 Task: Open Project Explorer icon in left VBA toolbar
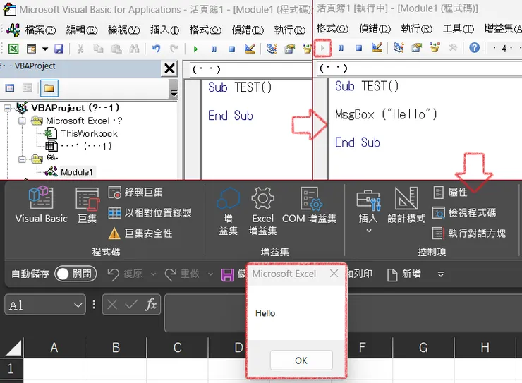(272, 49)
